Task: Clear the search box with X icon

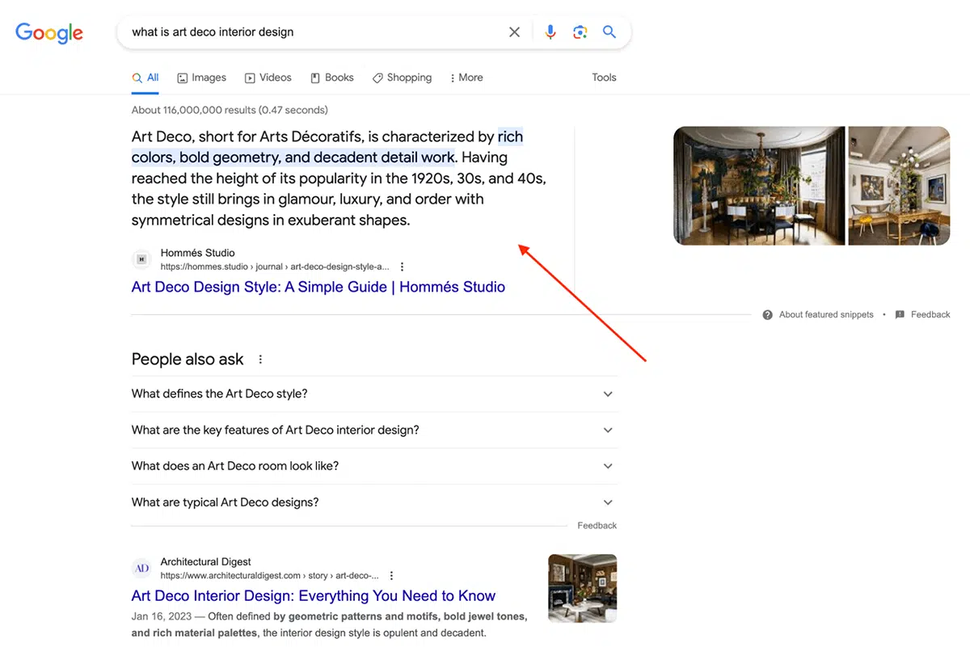Action: 514,32
